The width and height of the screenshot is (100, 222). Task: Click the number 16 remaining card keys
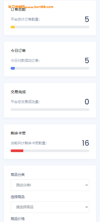86,143
